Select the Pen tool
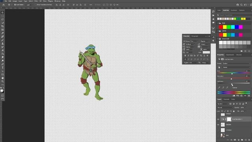 [2, 64]
